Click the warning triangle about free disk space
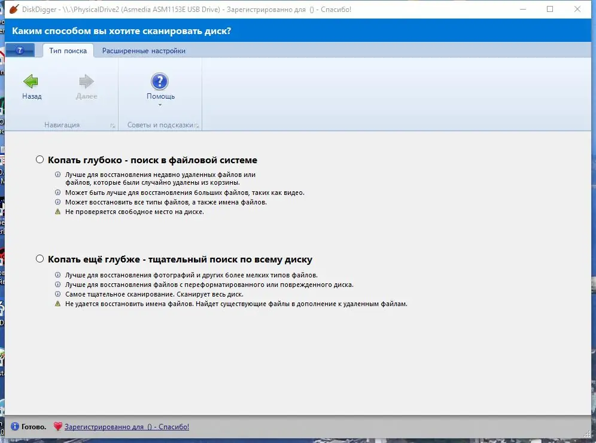This screenshot has width=596, height=443. pos(57,211)
